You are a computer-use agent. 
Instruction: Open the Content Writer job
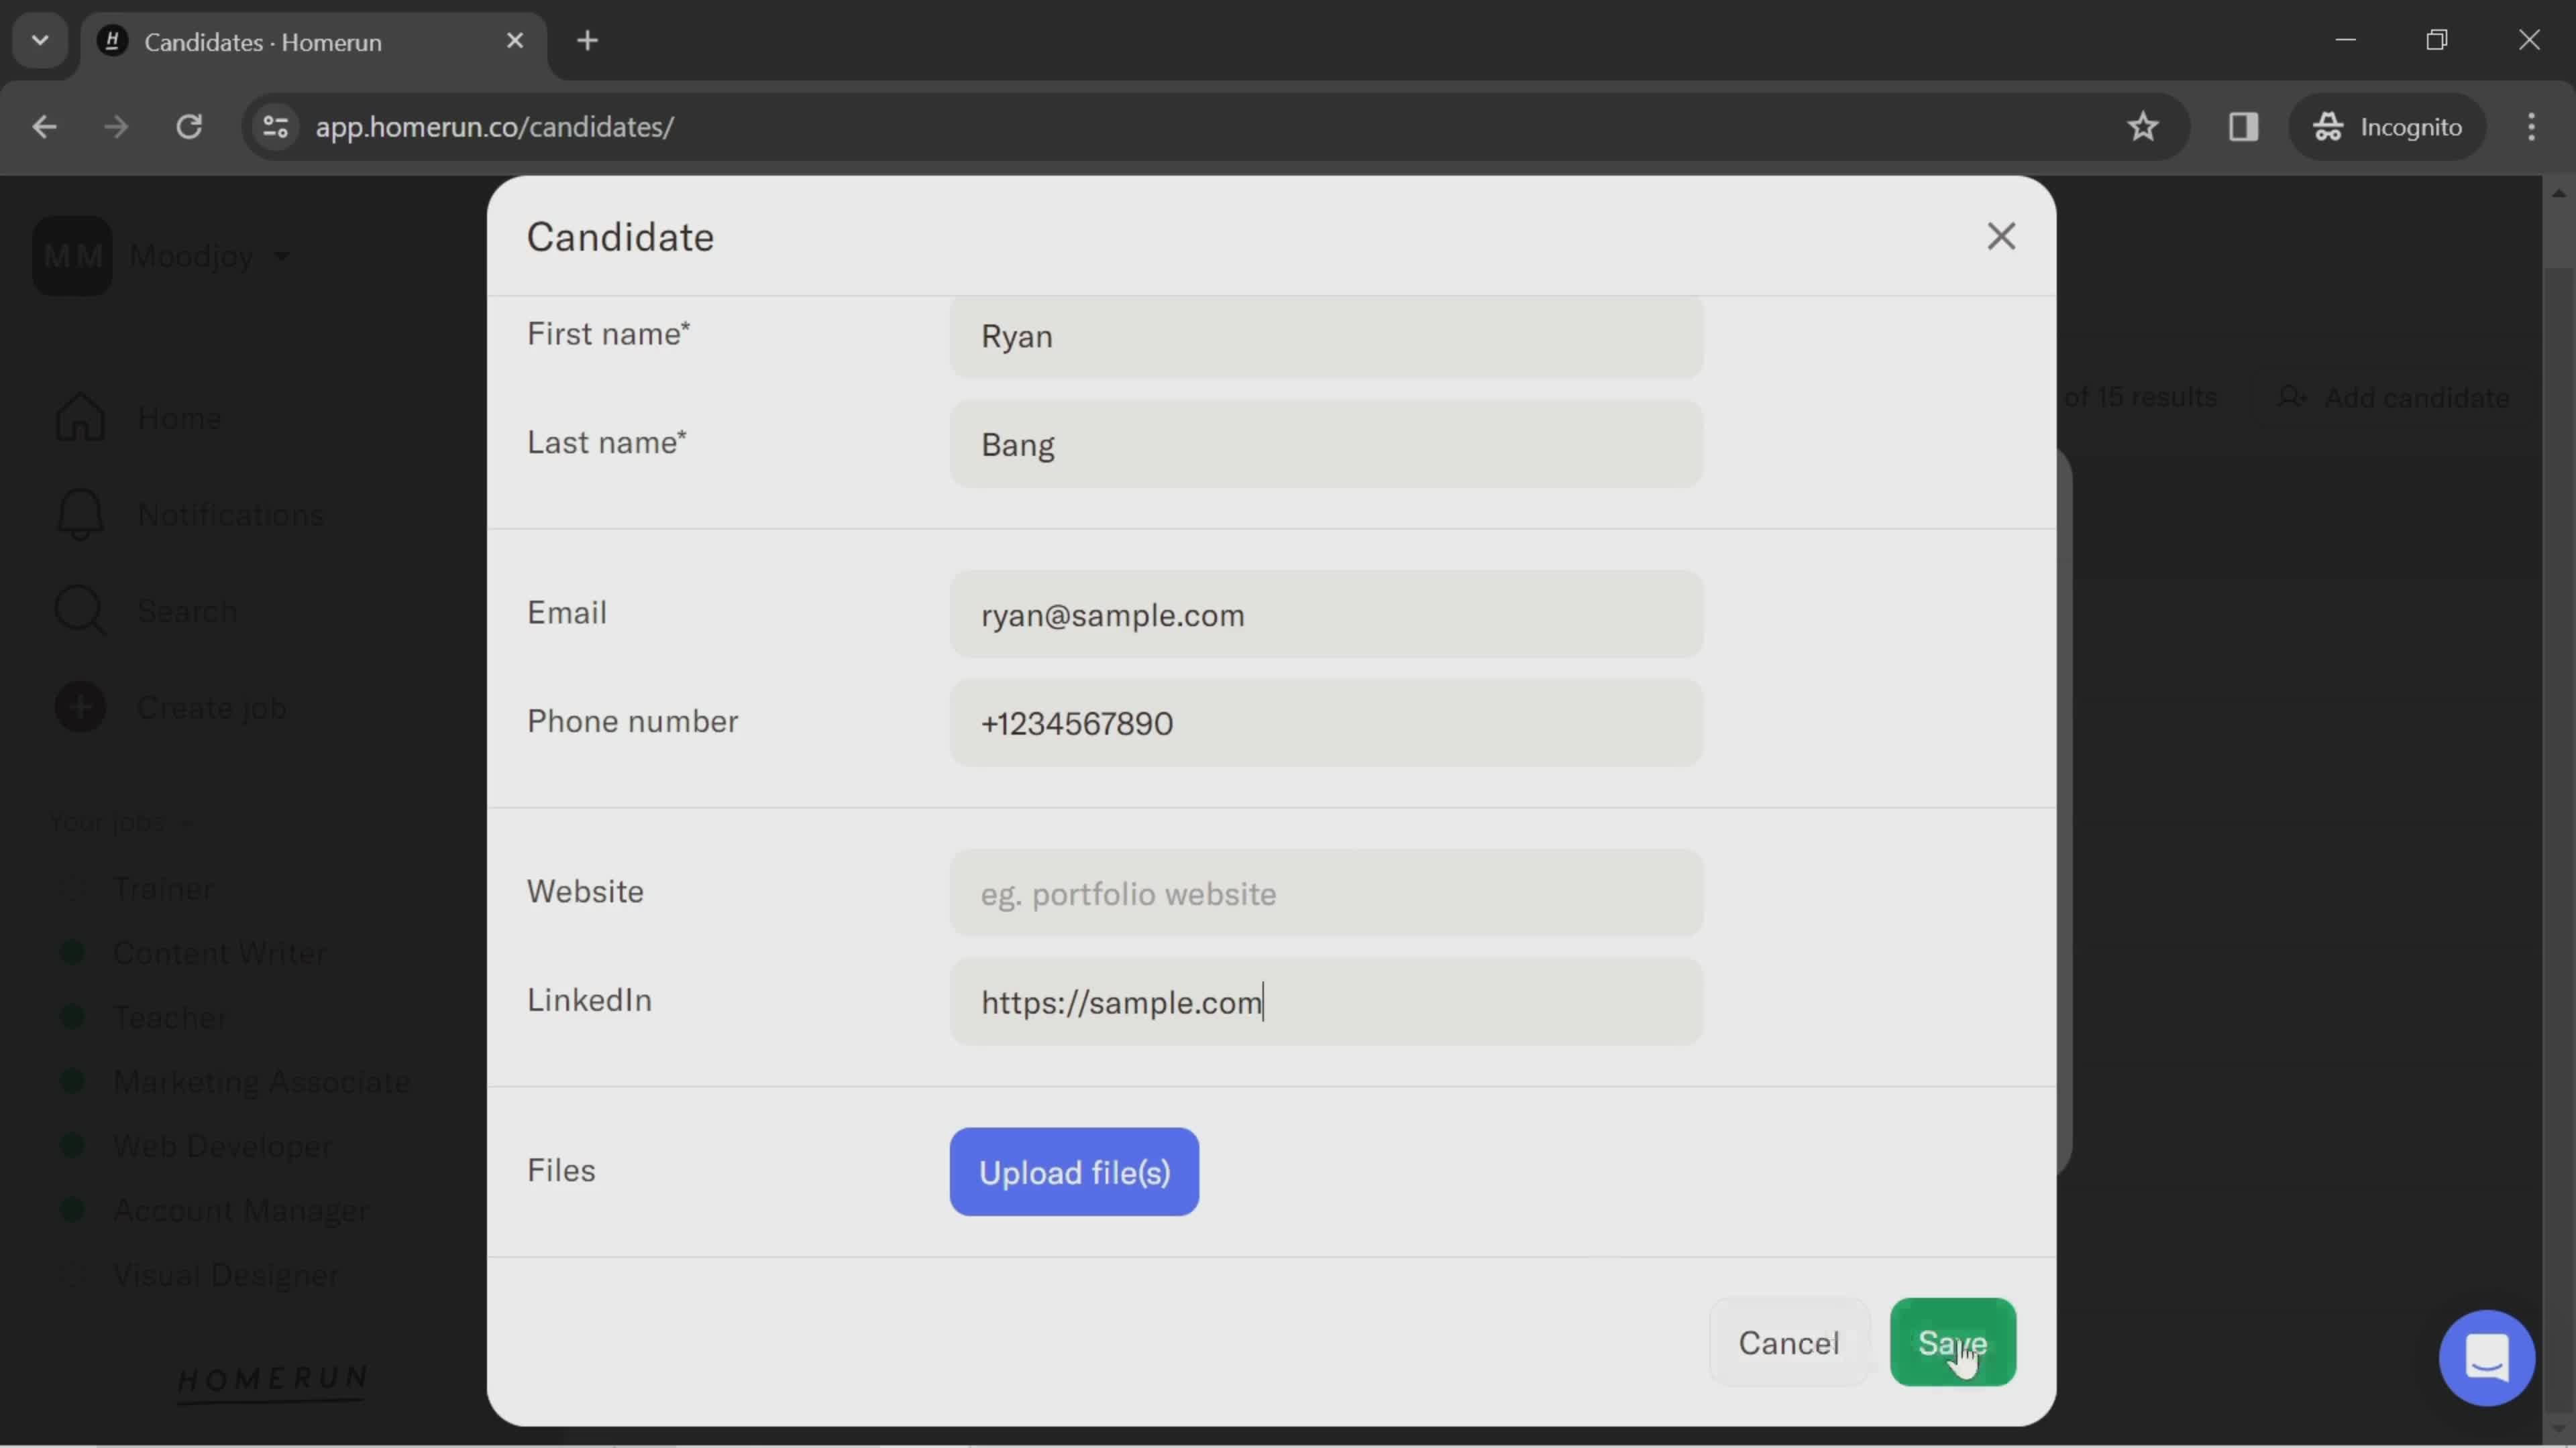coord(219,953)
